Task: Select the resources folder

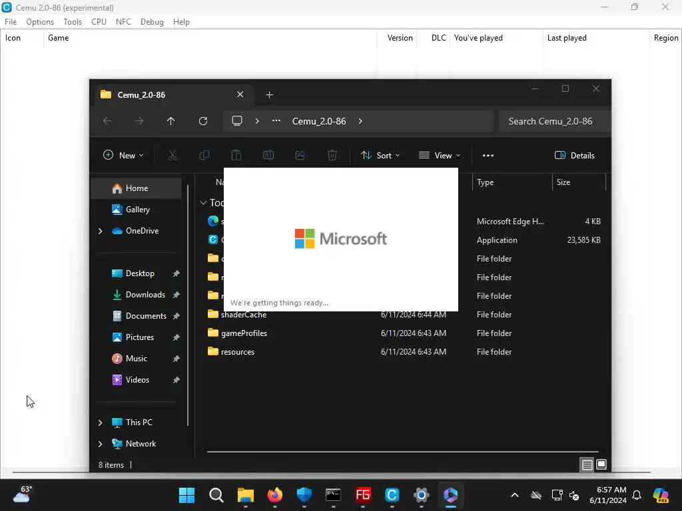Action: point(238,352)
